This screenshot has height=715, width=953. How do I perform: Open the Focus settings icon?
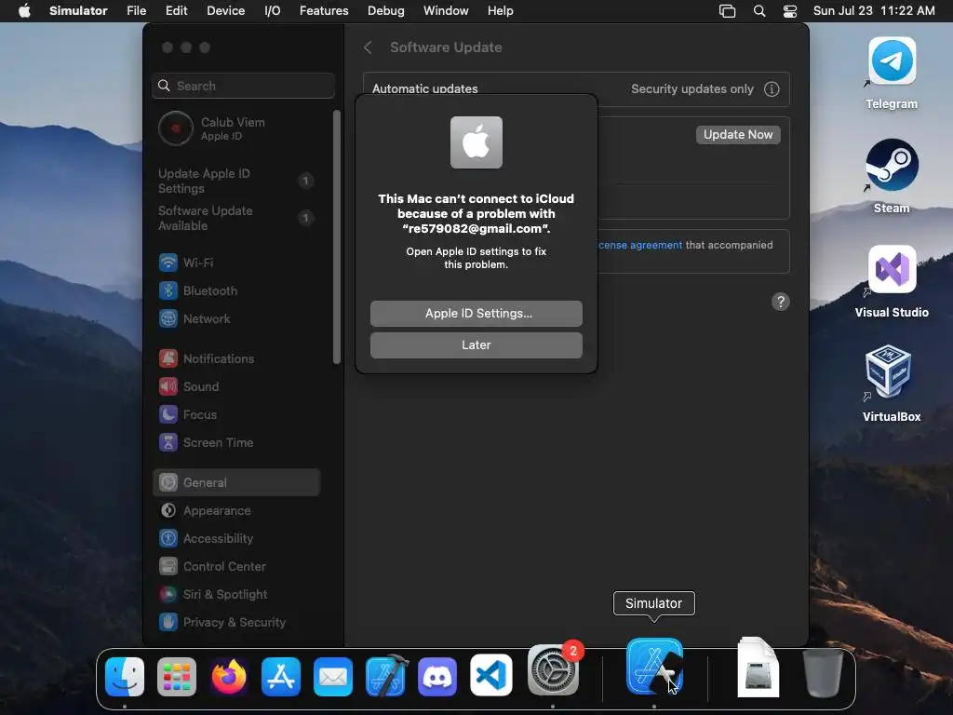click(168, 414)
